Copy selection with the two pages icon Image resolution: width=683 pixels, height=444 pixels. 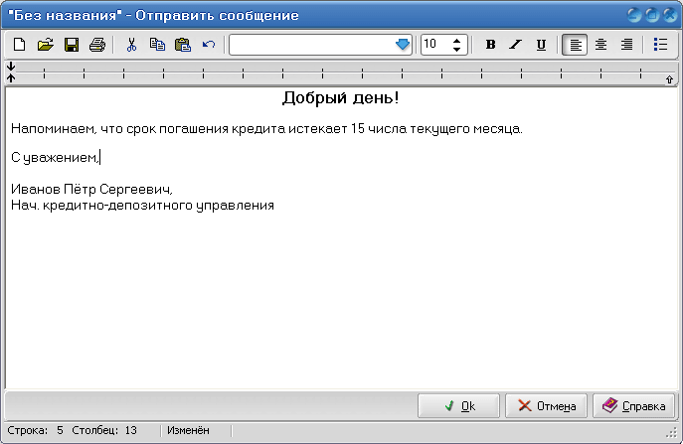[x=157, y=45]
